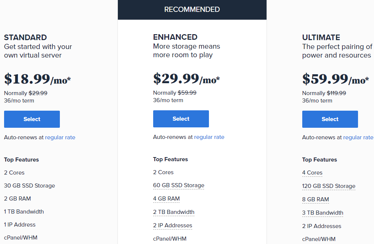Select the Enhanced plan
The image size is (374, 244).
click(181, 119)
